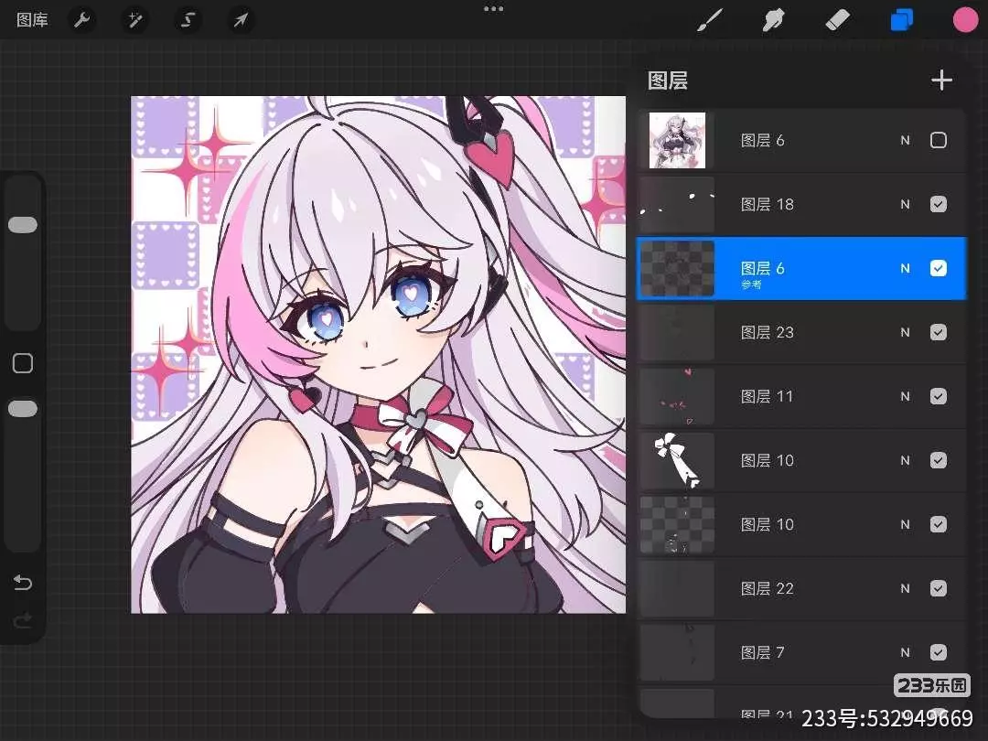Select the Transform arrow tool

pyautogui.click(x=241, y=20)
